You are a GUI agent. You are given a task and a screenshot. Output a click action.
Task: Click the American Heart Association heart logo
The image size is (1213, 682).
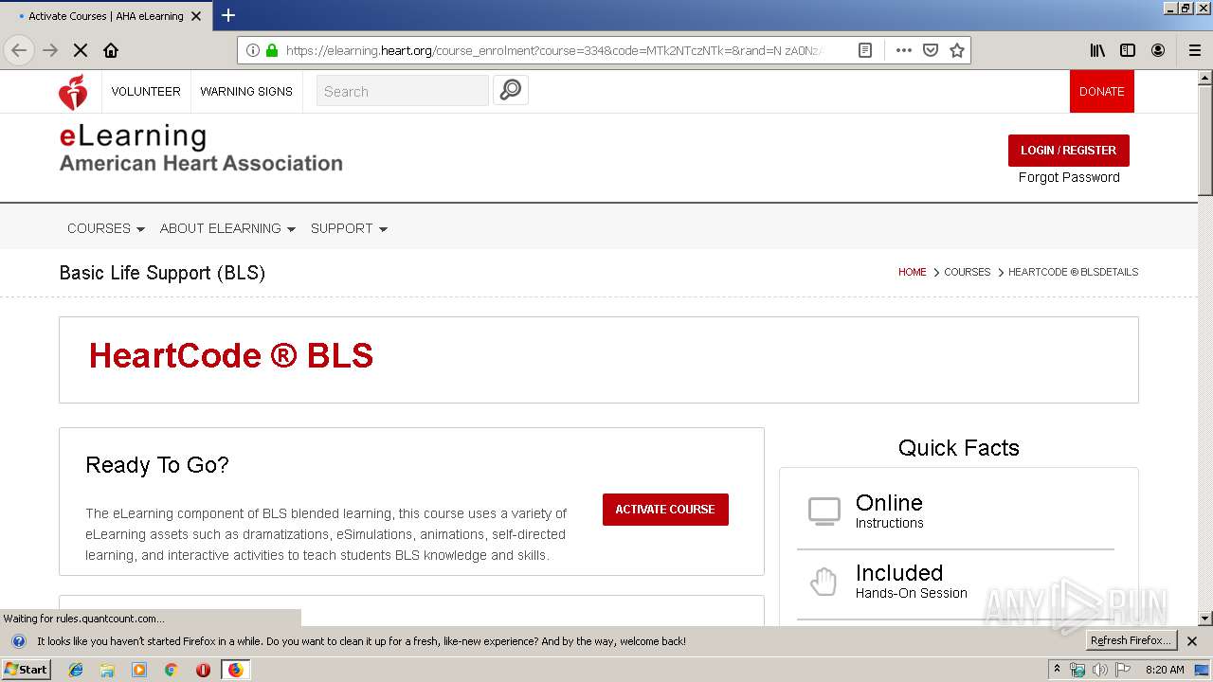coord(73,92)
